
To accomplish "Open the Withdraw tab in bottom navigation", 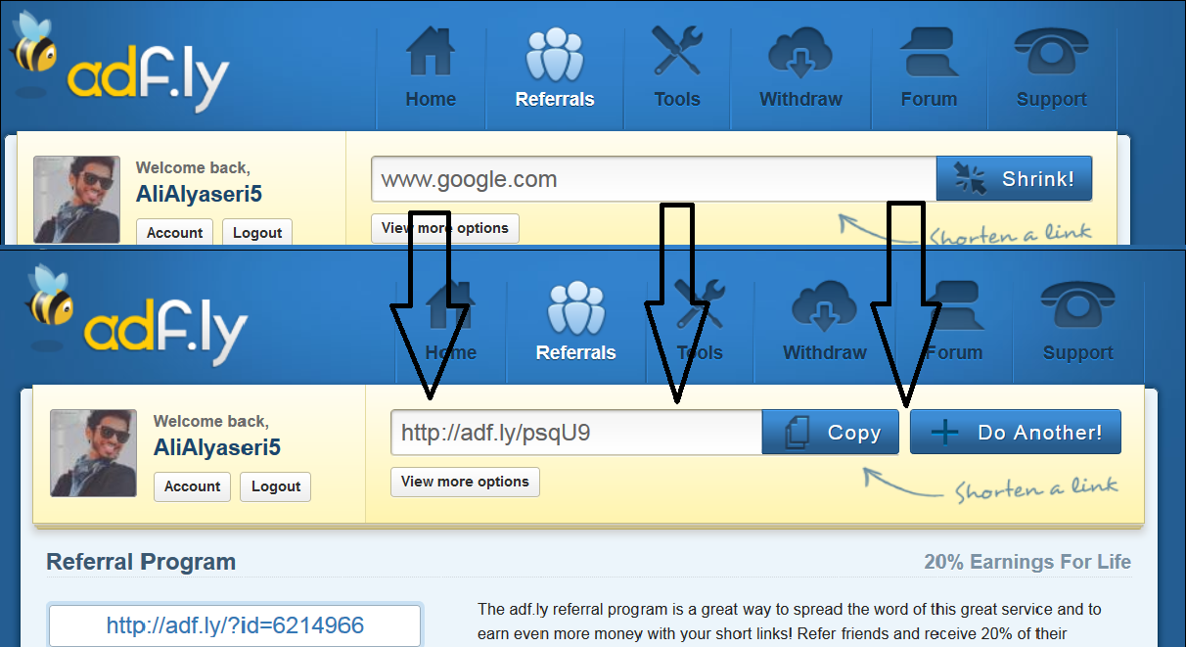I will [825, 321].
